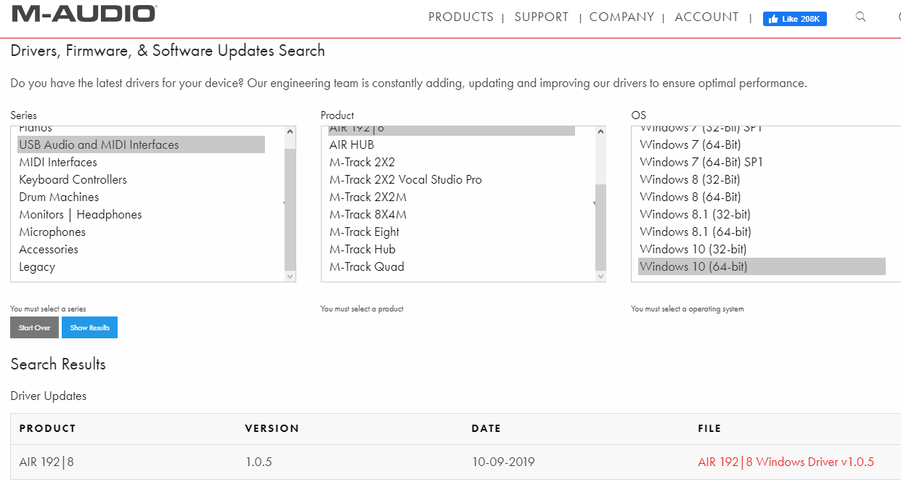
Task: Choose Windows 8.1 (64-bit) option
Action: tap(695, 232)
